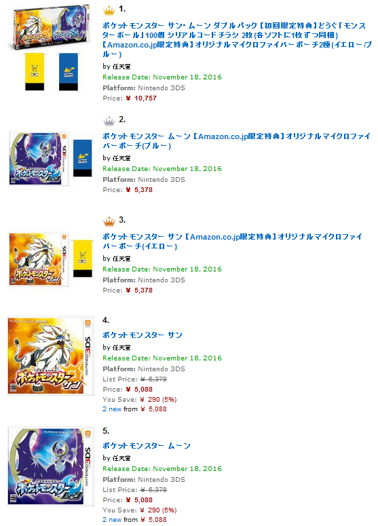Open the Double Pack title link at rank 1

(237, 39)
